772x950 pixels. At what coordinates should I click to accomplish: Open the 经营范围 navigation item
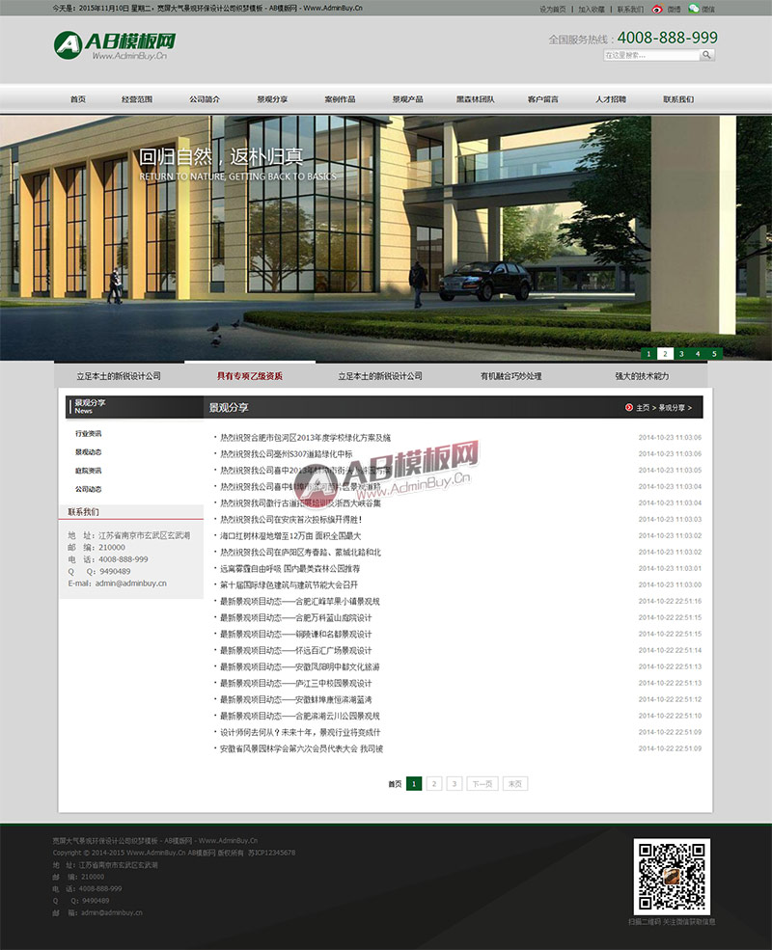click(137, 99)
